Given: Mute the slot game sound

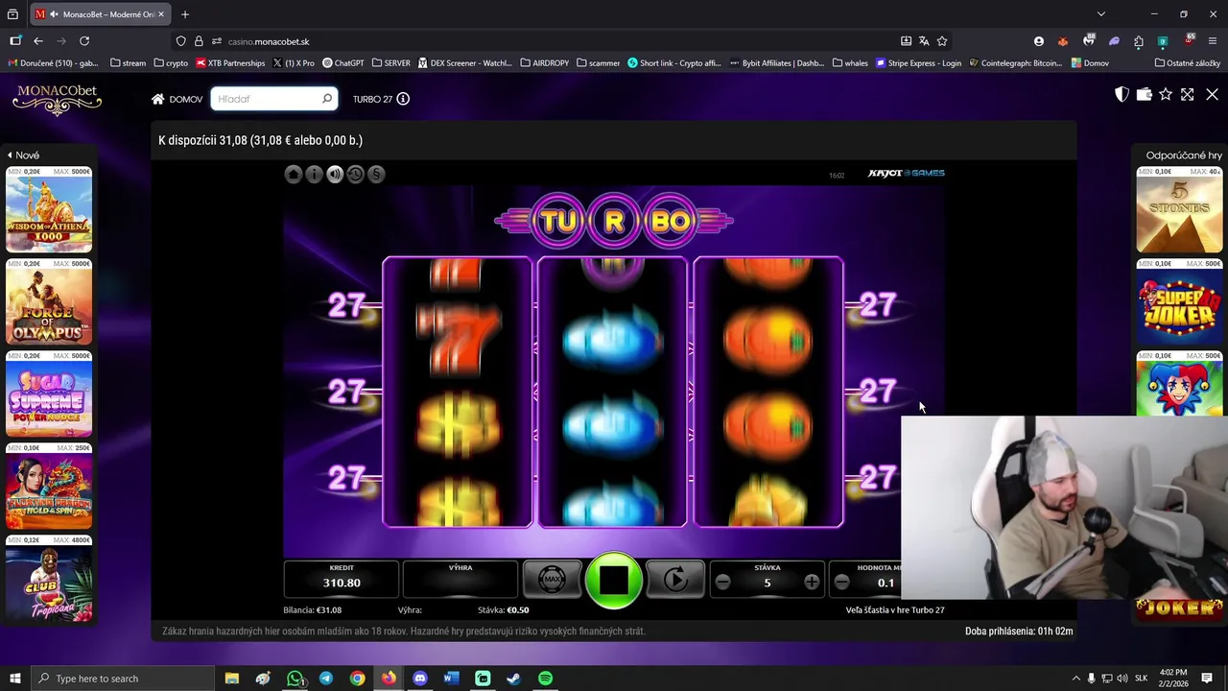Looking at the screenshot, I should [x=335, y=174].
